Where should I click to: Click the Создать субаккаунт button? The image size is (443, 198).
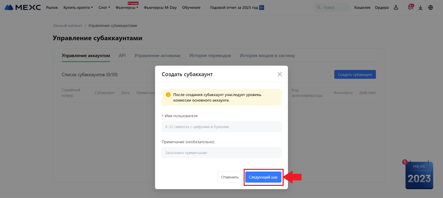coord(355,74)
